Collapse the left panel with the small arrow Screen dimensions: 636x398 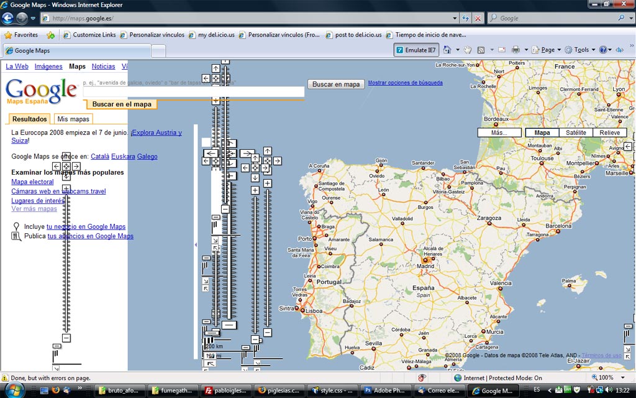196,244
